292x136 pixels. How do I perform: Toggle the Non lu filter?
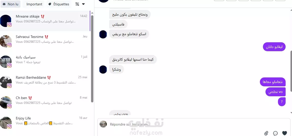pyautogui.click(x=10, y=4)
